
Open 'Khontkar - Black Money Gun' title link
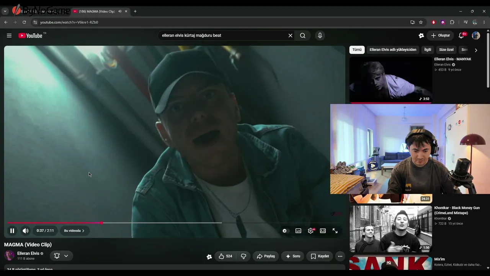[x=457, y=210]
